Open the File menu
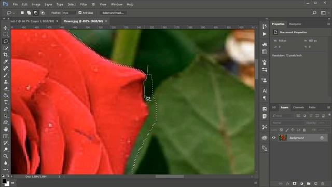 (x=15, y=4)
